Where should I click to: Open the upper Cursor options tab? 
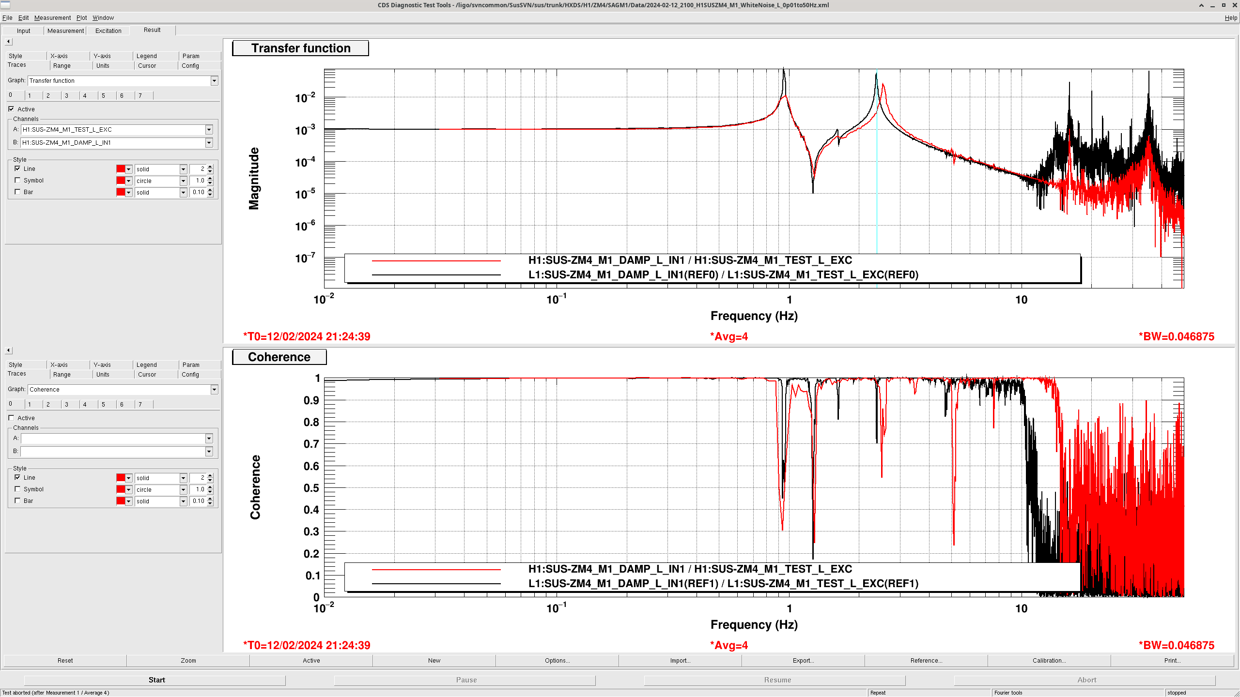coord(147,66)
